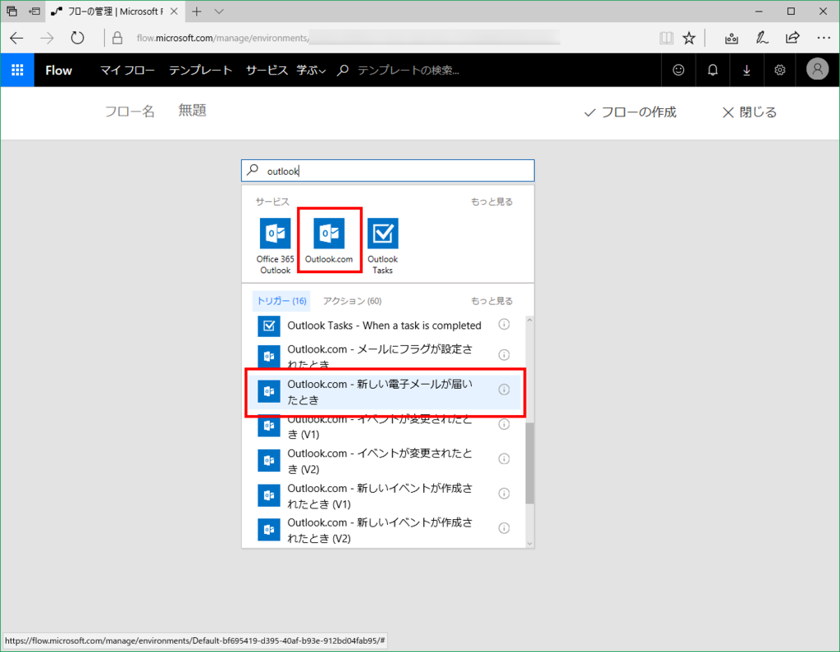Click the フローの作成 button
Viewport: 840px width, 652px height.
click(x=630, y=112)
